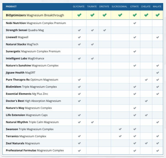Click the Sucrosomial checkmark in Terranics row
The height and width of the screenshot is (158, 166).
click(x=120, y=136)
